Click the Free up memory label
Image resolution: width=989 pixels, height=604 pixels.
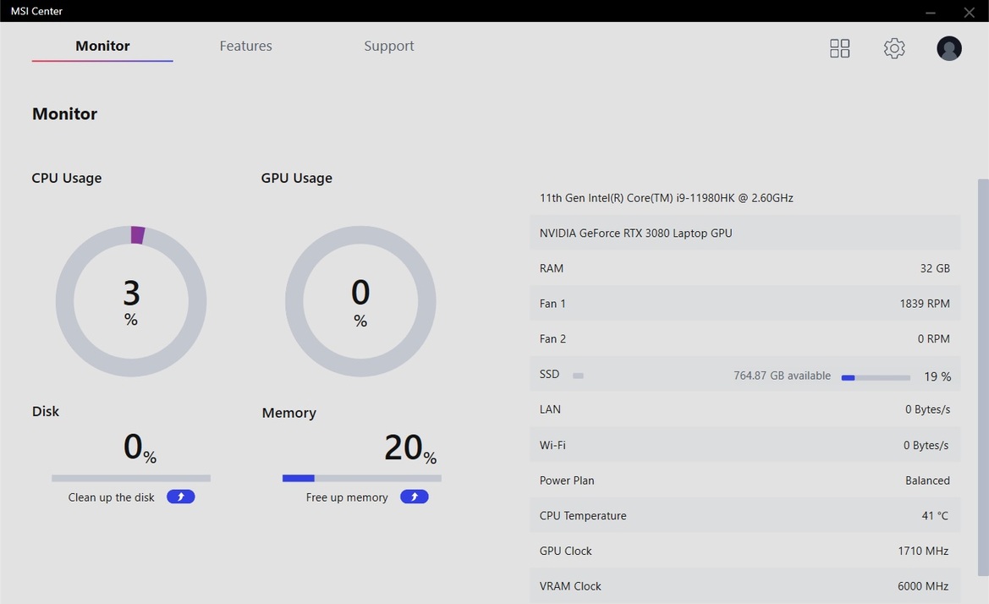(347, 497)
